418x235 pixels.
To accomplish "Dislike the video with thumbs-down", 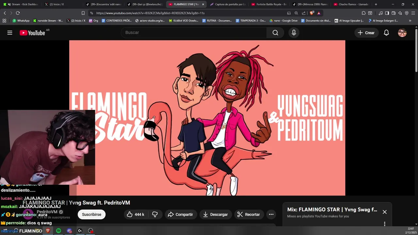I will (155, 214).
